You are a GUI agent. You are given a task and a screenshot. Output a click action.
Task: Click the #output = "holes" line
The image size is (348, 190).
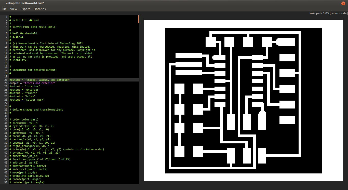click(x=22, y=96)
